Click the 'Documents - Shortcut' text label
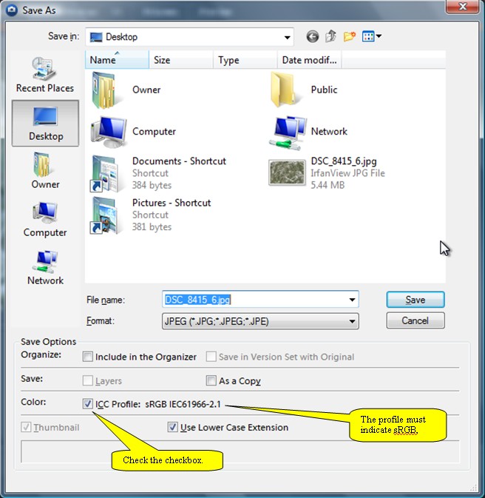Screen dimensions: 485x498 179,161
